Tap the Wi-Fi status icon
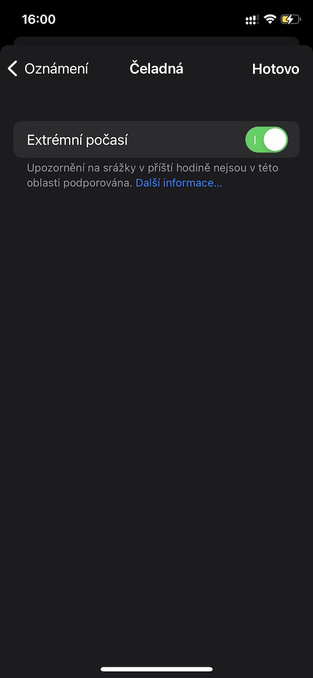313x678 pixels. pyautogui.click(x=270, y=19)
